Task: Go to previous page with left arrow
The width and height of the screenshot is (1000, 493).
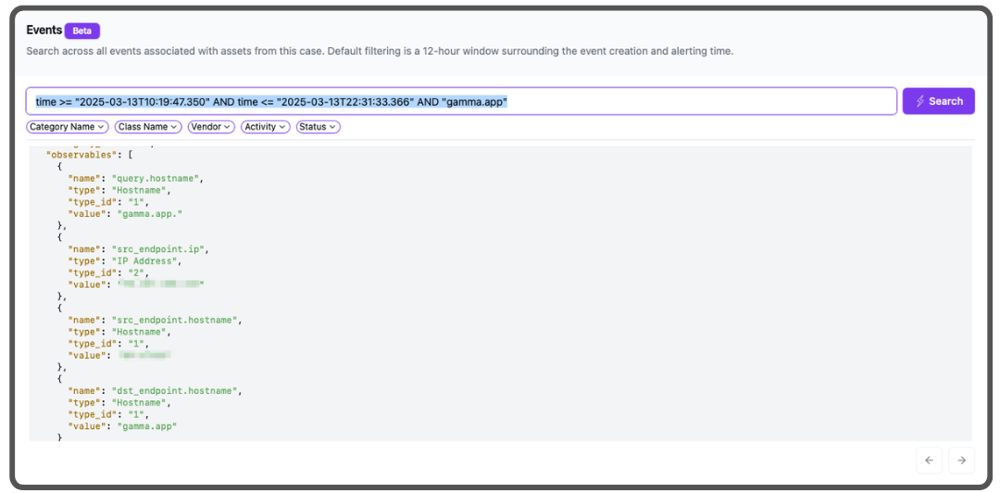Action: pos(930,460)
